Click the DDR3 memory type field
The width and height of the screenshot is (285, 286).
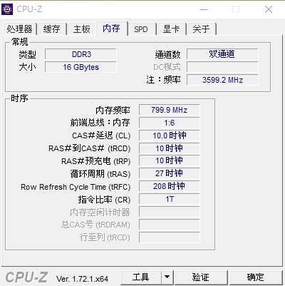click(81, 54)
